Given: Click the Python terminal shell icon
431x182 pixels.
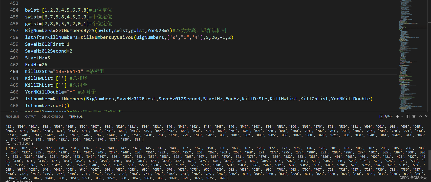Looking at the screenshot, I should point(381,117).
